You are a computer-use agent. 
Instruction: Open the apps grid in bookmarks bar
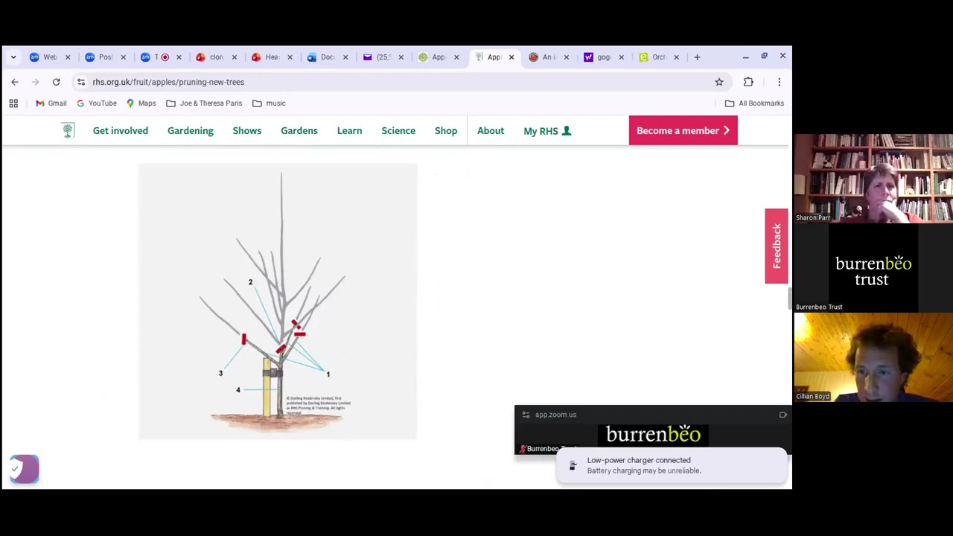[13, 103]
